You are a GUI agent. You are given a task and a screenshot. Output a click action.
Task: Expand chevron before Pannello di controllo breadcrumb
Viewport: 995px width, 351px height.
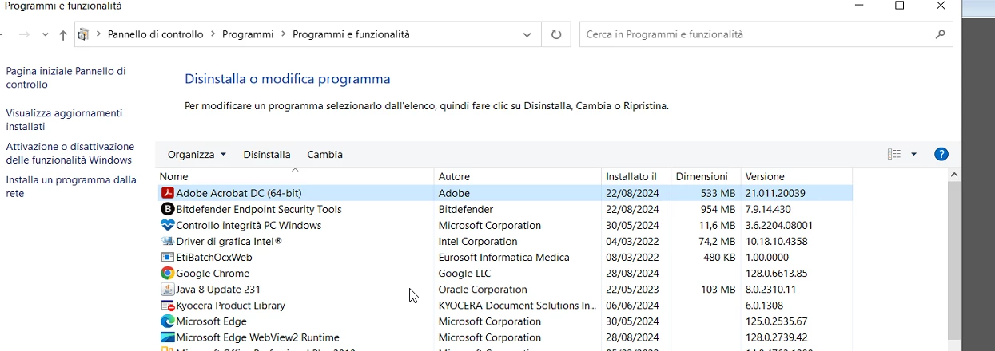(x=99, y=34)
